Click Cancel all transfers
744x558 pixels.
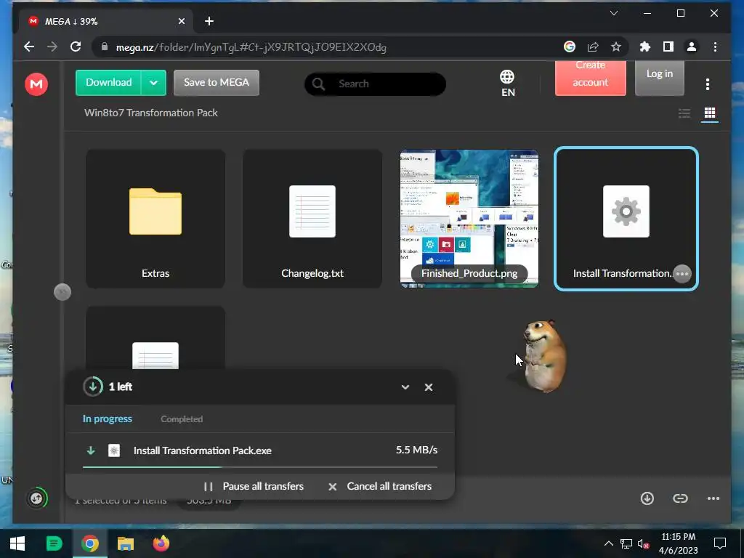pyautogui.click(x=379, y=486)
